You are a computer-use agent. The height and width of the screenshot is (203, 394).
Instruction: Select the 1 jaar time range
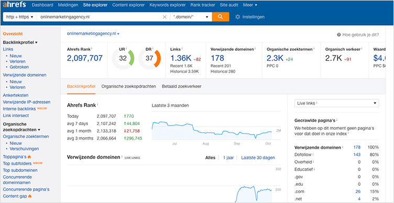pos(228,157)
